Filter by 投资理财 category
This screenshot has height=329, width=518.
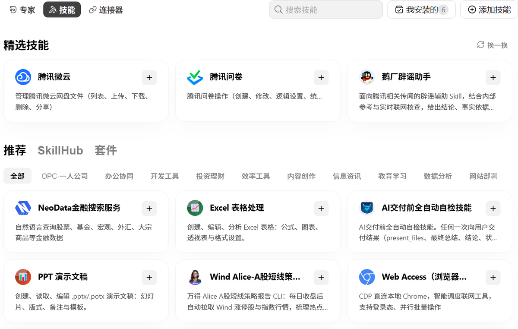[x=210, y=176]
